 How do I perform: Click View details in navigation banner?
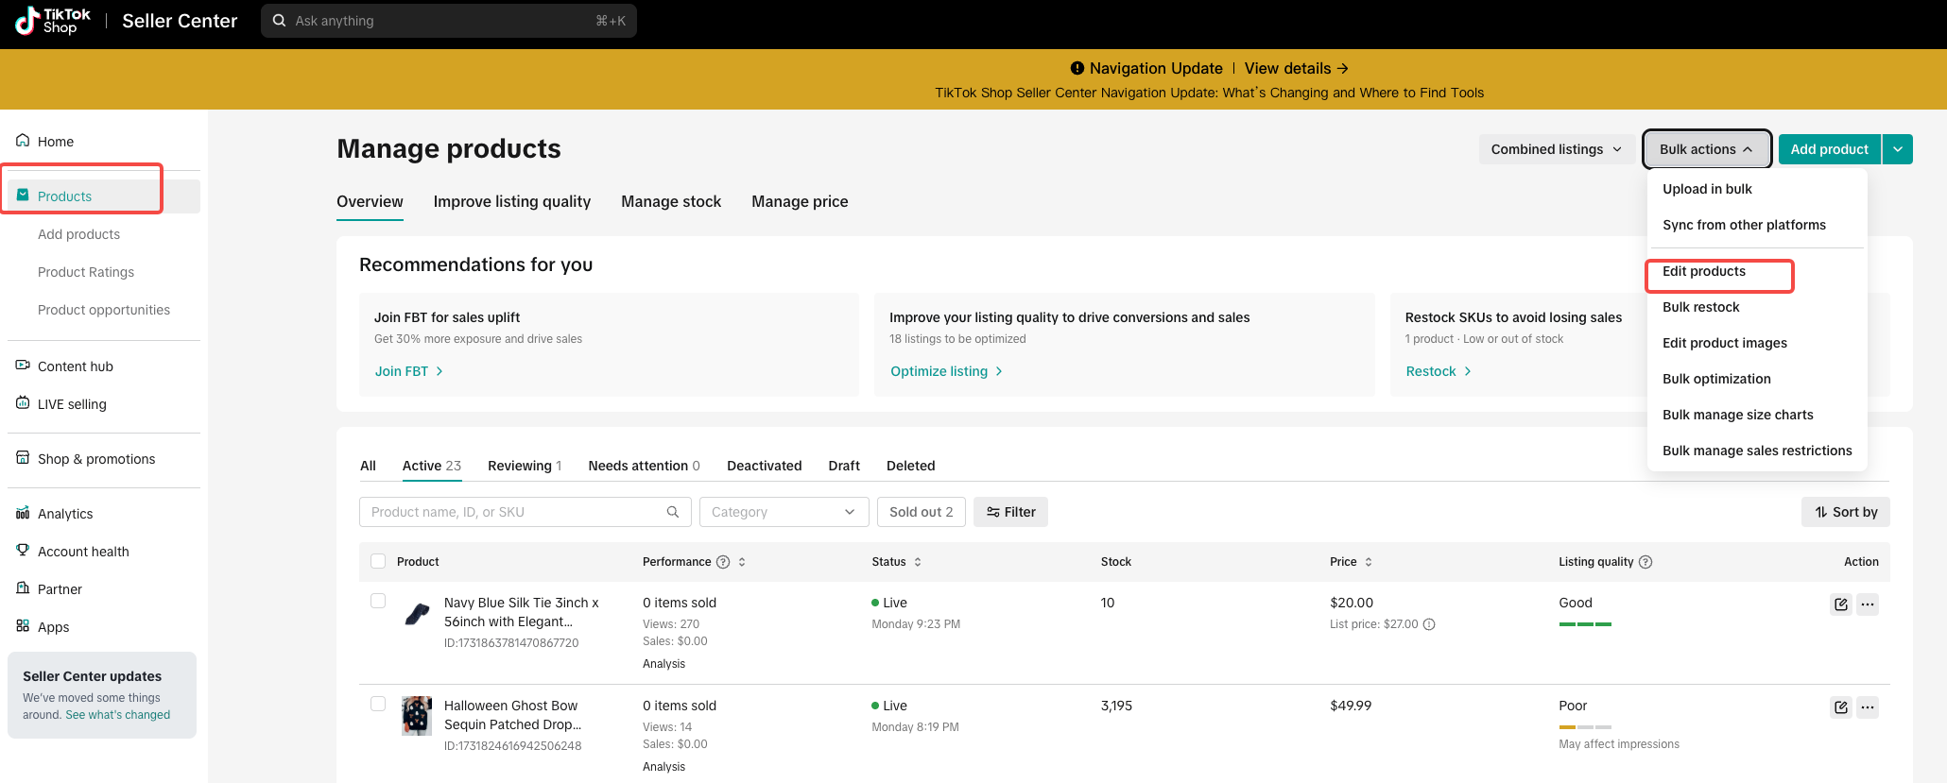click(1296, 68)
